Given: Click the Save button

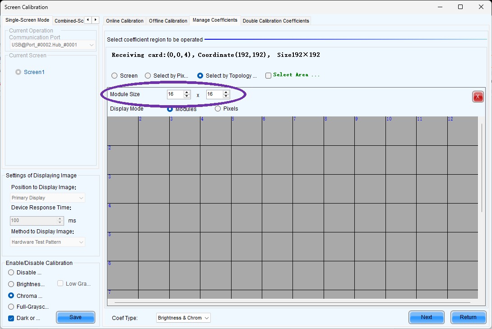Looking at the screenshot, I should pyautogui.click(x=76, y=317).
